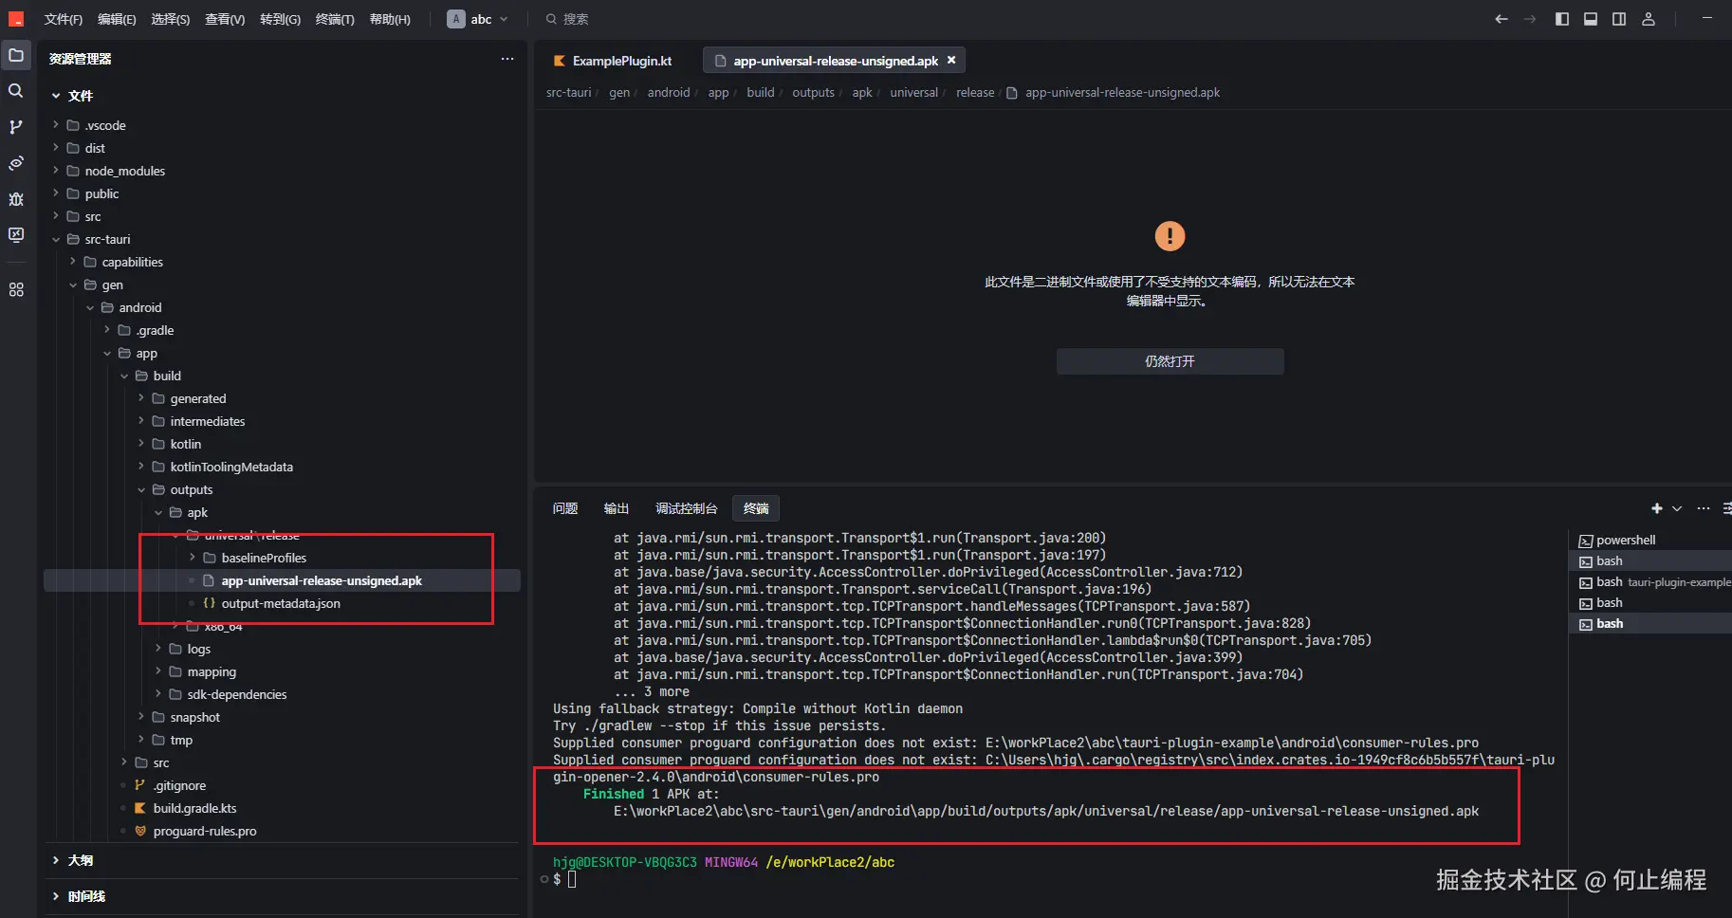Expand the 时间线 section
This screenshot has width=1732, height=918.
click(56, 896)
